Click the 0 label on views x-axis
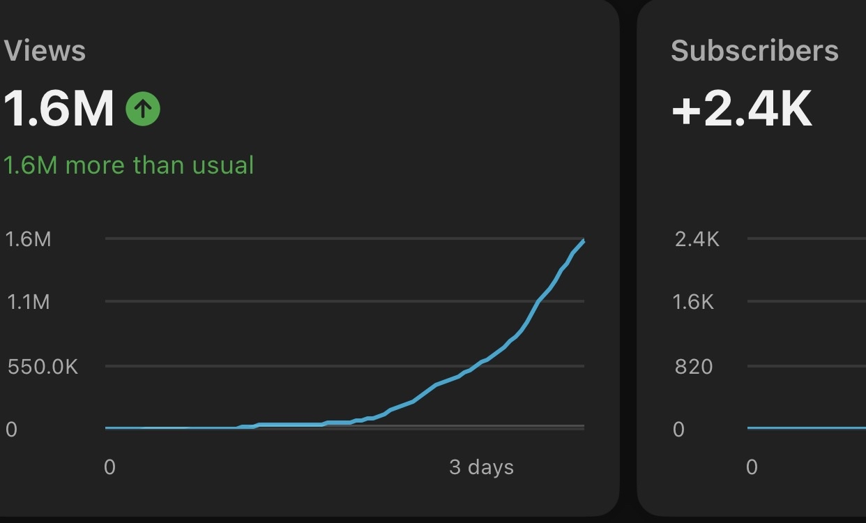This screenshot has width=866, height=523. [x=110, y=468]
